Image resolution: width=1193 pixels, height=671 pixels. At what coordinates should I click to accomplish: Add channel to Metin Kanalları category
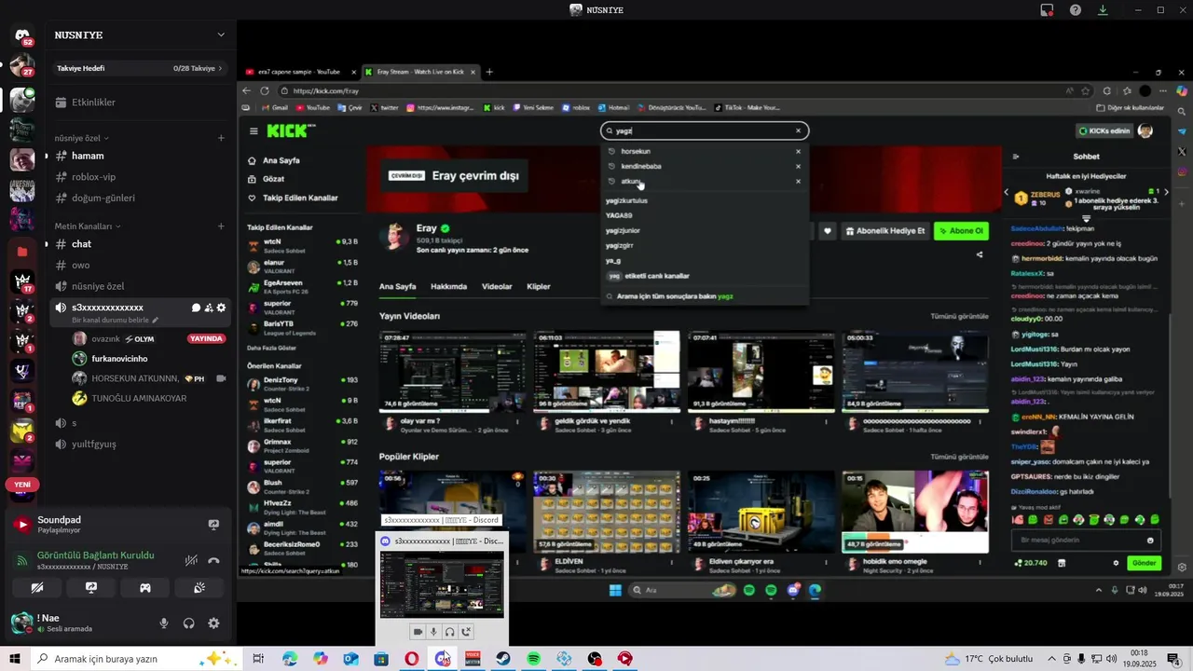221,226
